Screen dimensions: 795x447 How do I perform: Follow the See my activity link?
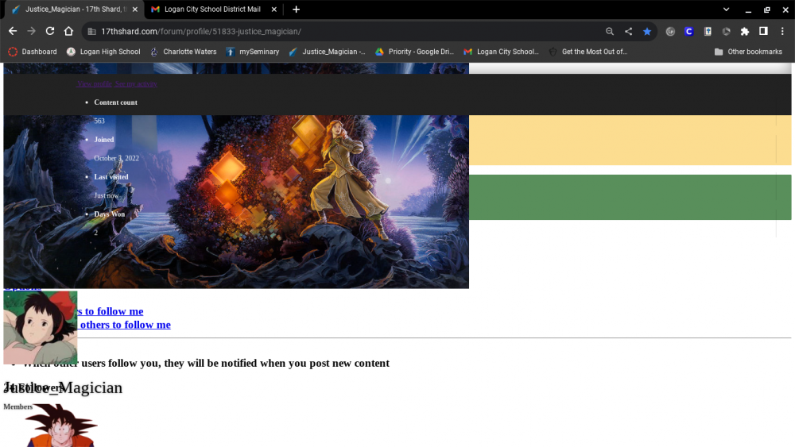point(136,84)
